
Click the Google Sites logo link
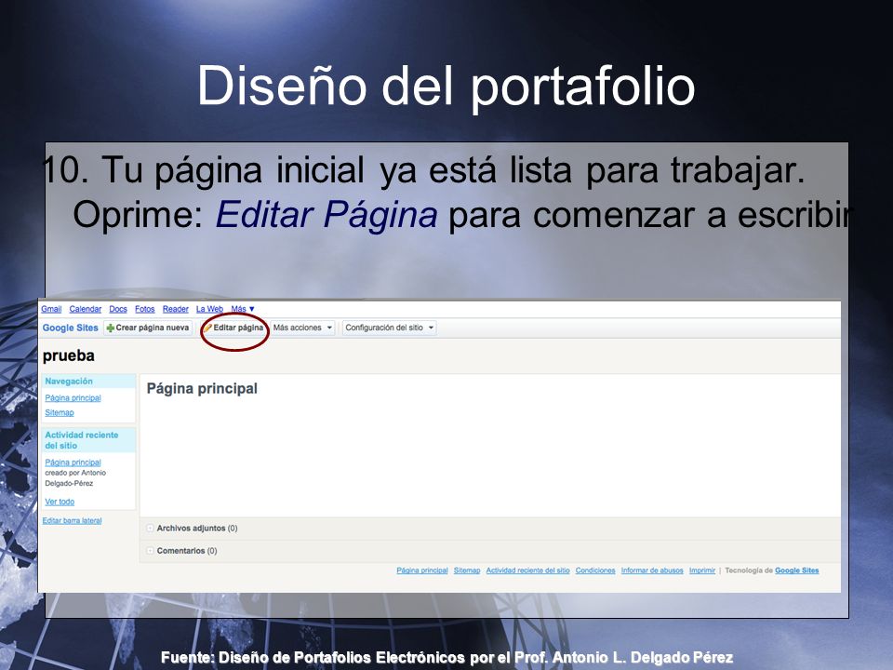(70, 328)
